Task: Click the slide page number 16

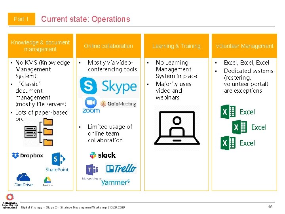Action: [x=270, y=206]
